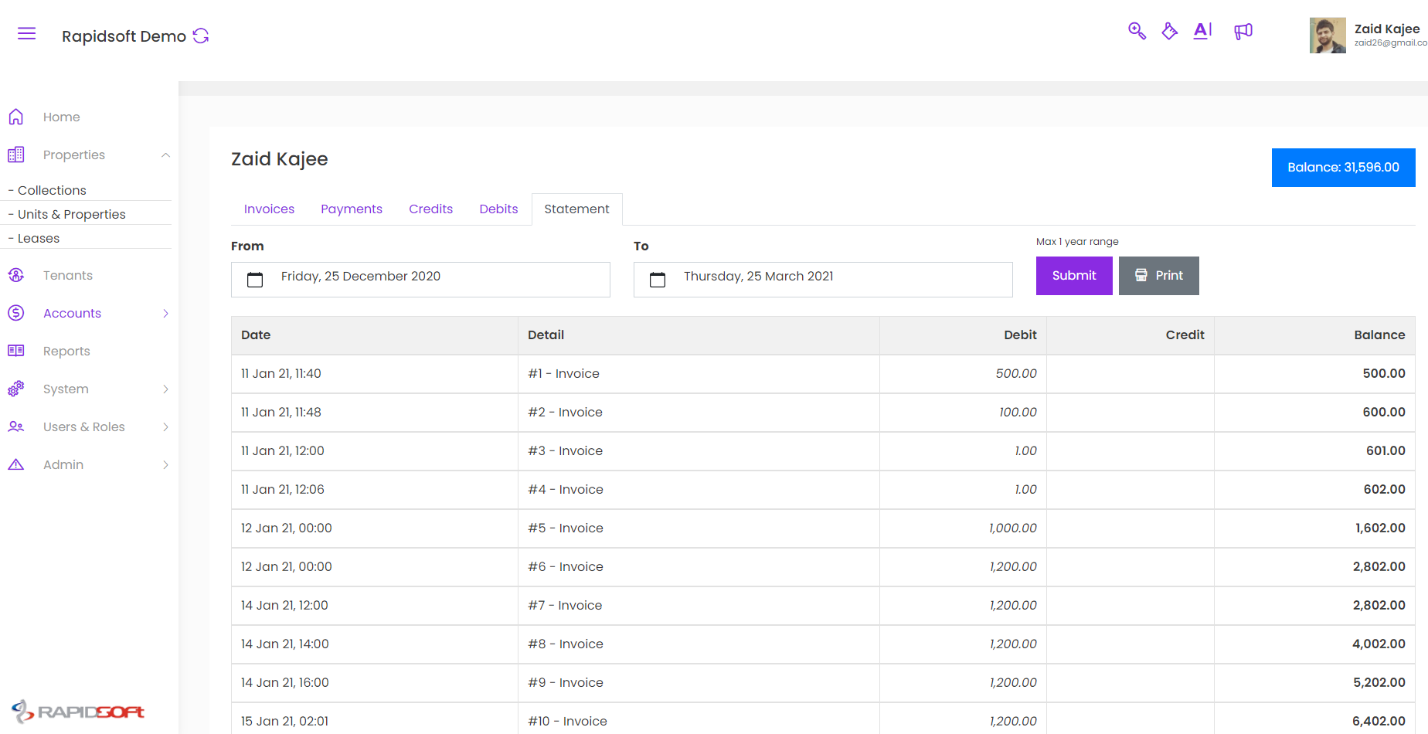Open Units & Properties submenu item

72,214
